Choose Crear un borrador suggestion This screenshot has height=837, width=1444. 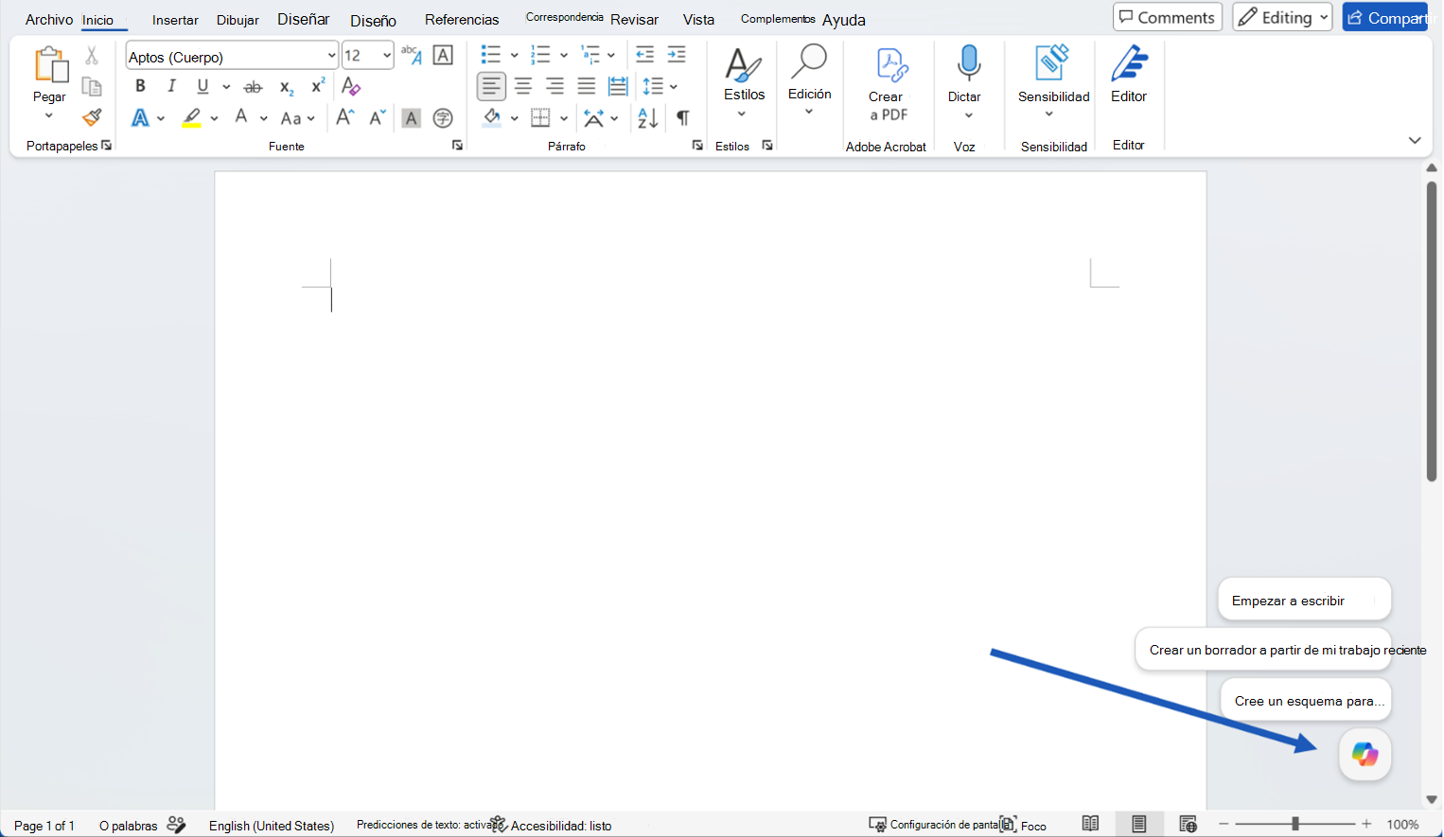[x=1264, y=650]
